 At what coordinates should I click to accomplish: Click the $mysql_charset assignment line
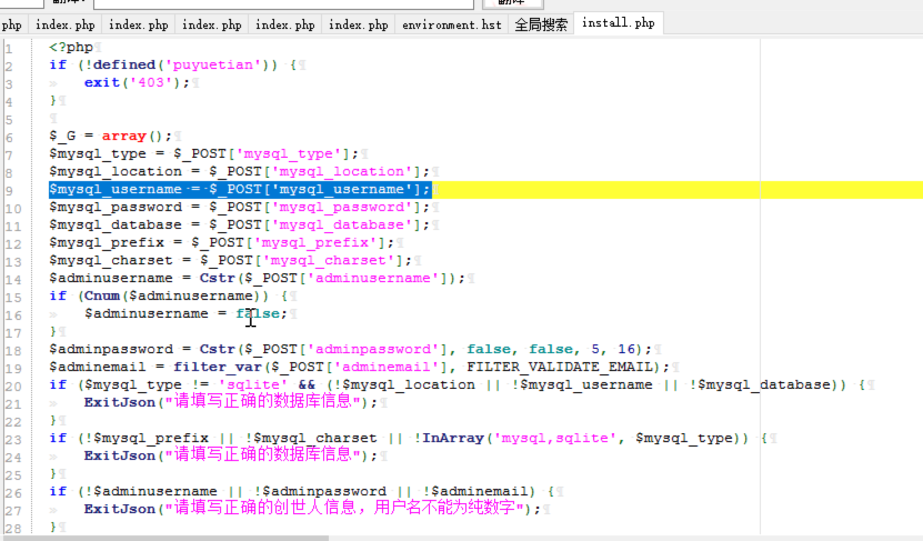(x=230, y=261)
